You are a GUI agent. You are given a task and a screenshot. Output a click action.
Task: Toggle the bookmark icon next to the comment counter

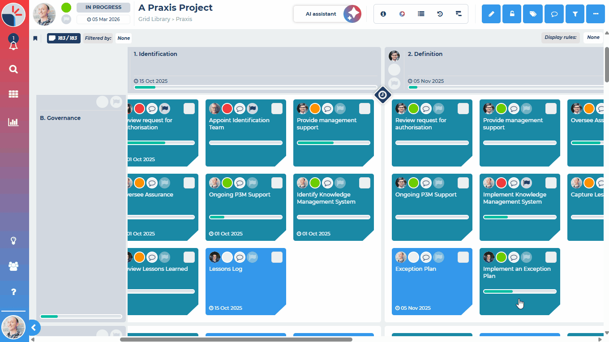pos(35,38)
